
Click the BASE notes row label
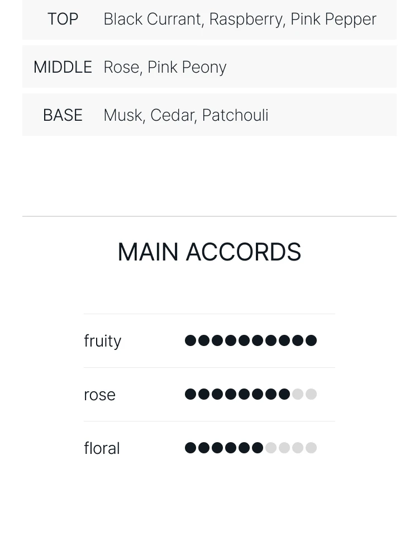63,115
